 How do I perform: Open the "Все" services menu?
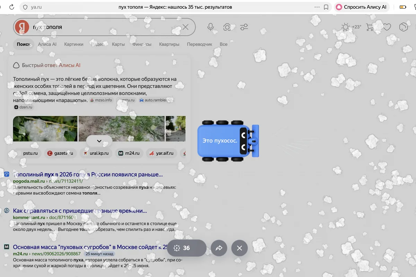224,44
